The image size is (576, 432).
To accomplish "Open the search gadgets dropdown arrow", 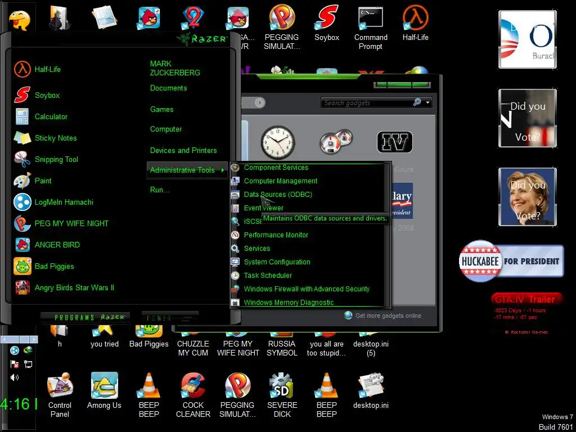I will [x=427, y=102].
